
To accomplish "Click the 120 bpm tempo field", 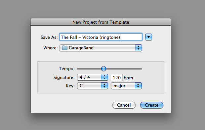I will [116, 78].
